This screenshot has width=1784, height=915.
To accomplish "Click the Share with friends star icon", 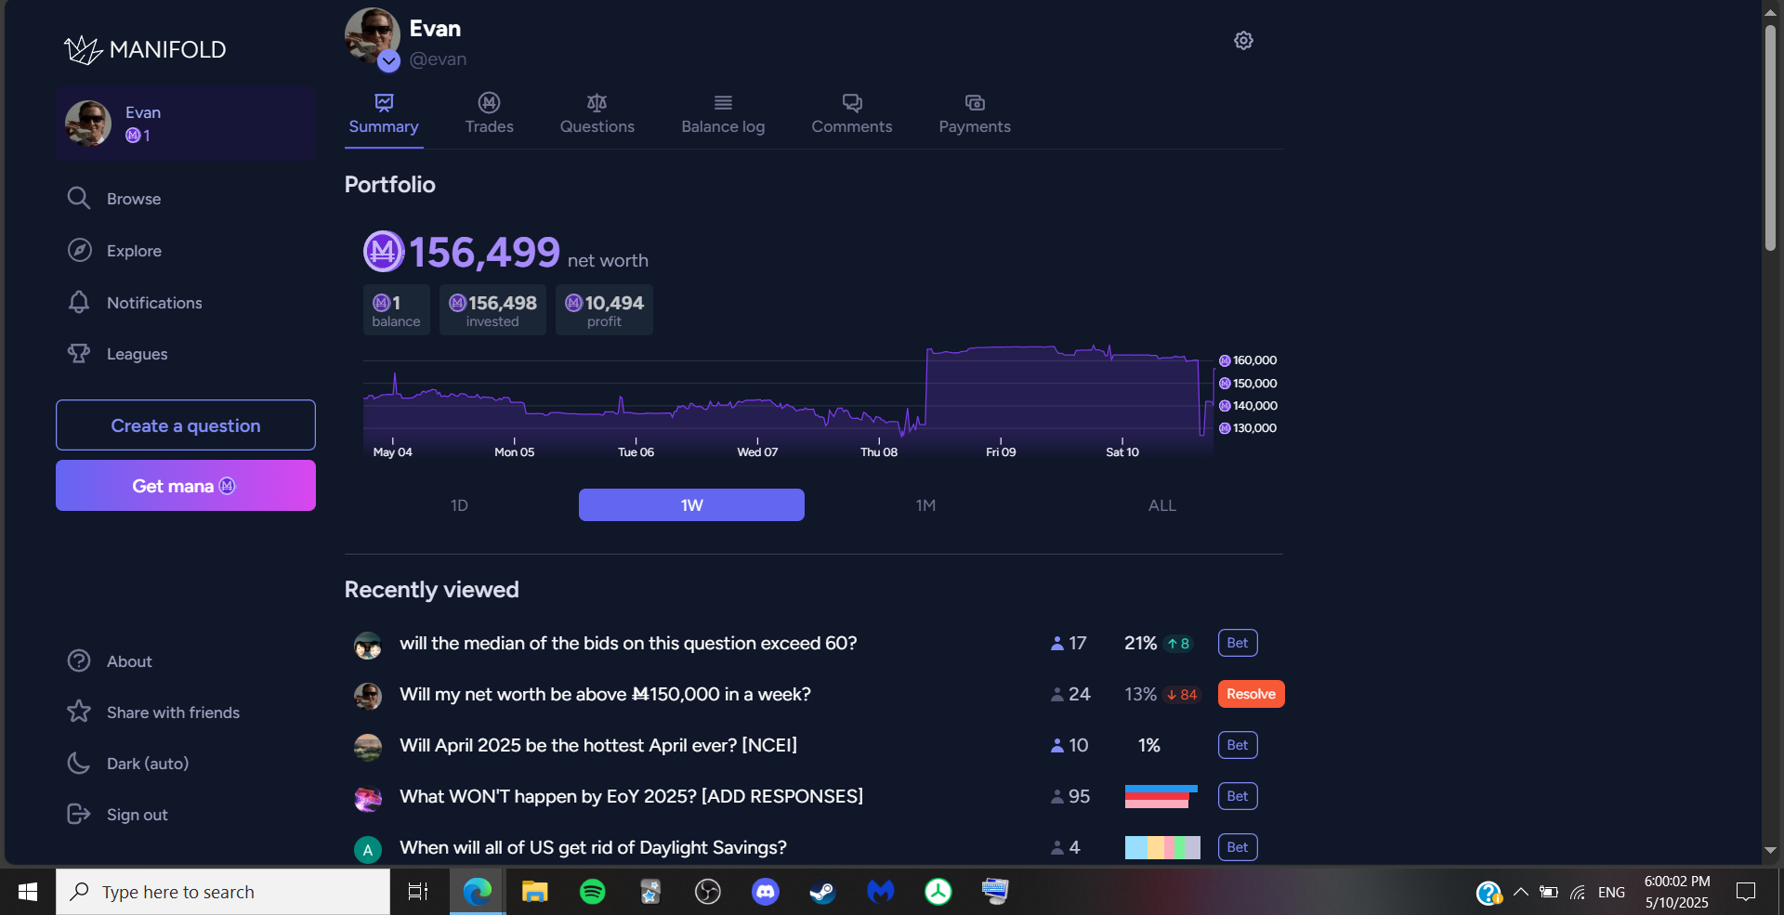I will pyautogui.click(x=79, y=712).
